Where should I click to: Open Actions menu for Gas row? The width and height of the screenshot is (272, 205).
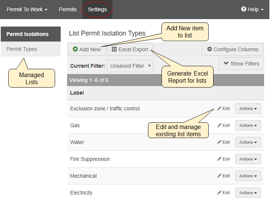[248, 125]
